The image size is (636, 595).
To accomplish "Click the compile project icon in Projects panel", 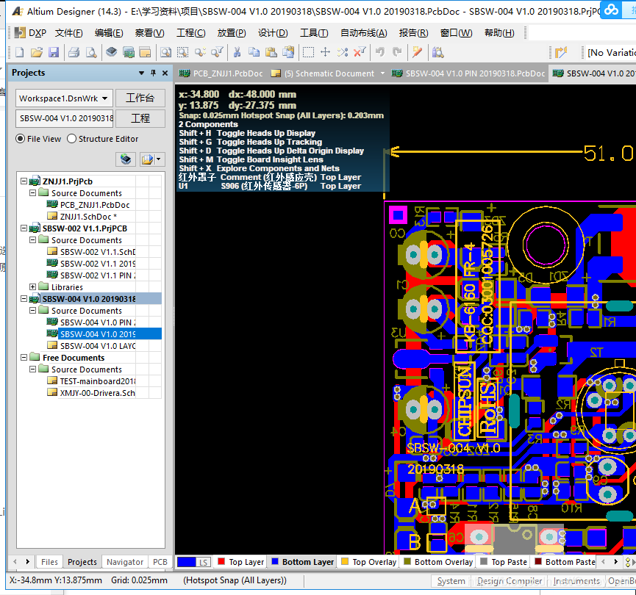I will (126, 159).
